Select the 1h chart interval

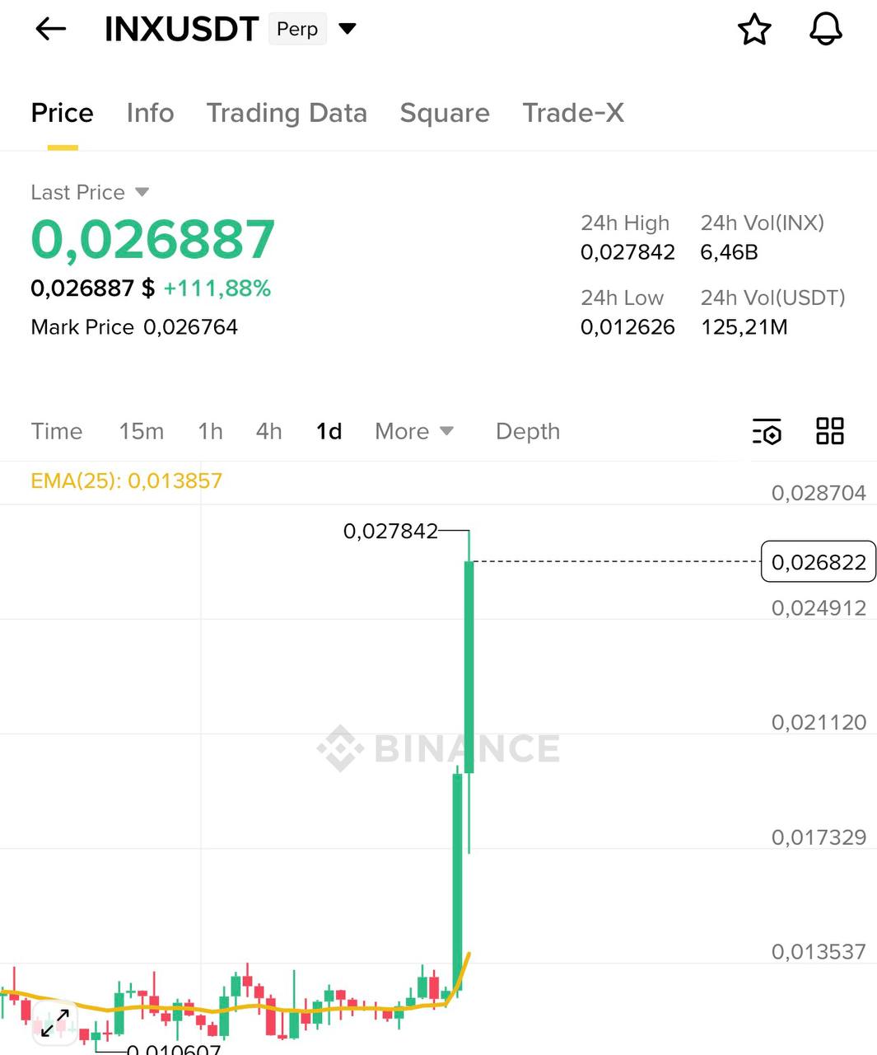210,431
